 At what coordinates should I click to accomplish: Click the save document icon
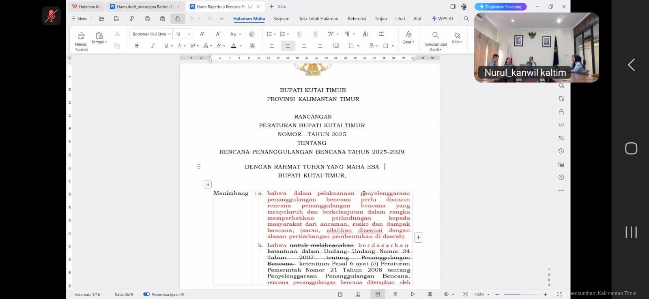click(x=116, y=19)
